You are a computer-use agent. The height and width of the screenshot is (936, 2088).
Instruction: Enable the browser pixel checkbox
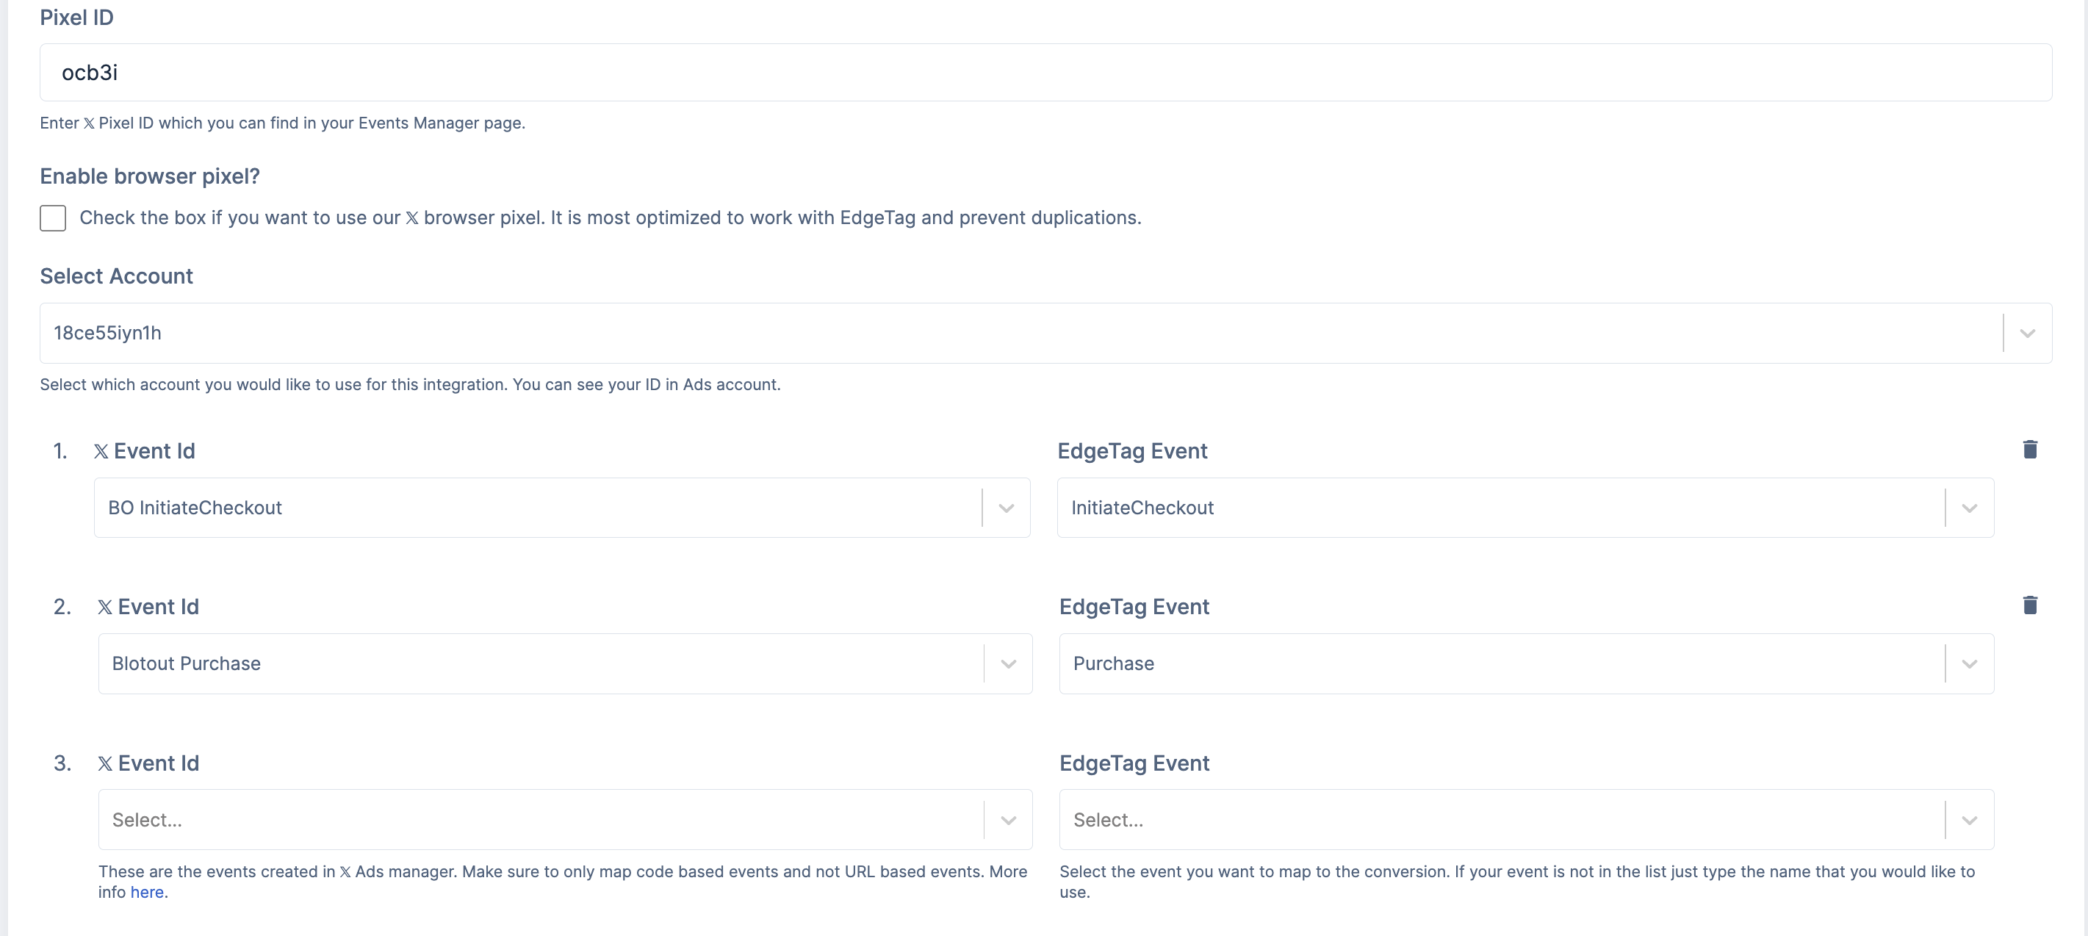53,218
